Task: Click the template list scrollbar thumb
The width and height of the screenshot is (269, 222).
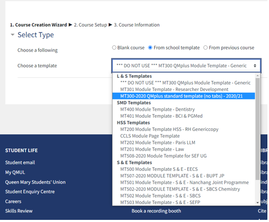Action: coord(257,129)
